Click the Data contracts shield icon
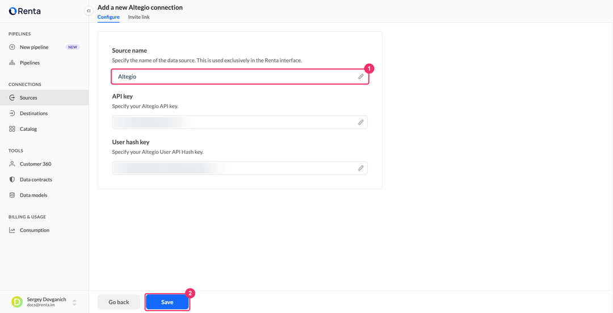 [x=12, y=179]
